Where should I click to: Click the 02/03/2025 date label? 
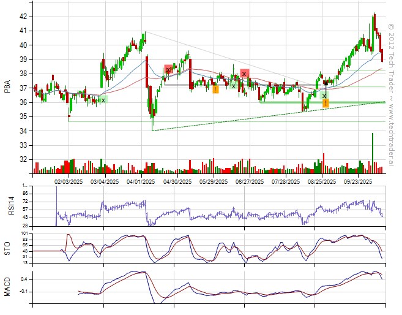pos(68,181)
